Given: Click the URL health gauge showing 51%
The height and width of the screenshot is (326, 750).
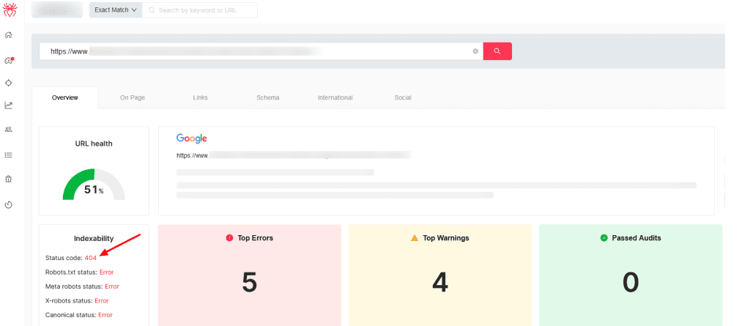Looking at the screenshot, I should pos(94,185).
